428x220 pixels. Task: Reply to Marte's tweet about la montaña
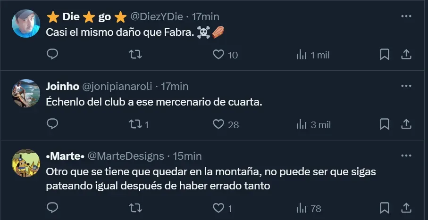point(53,208)
